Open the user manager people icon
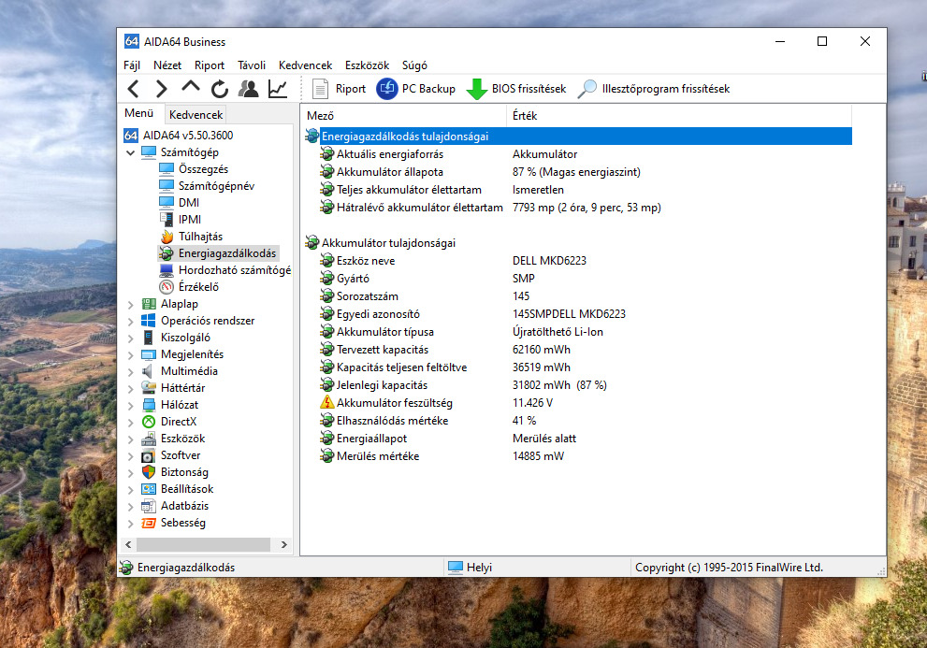This screenshot has height=648, width=927. [248, 89]
